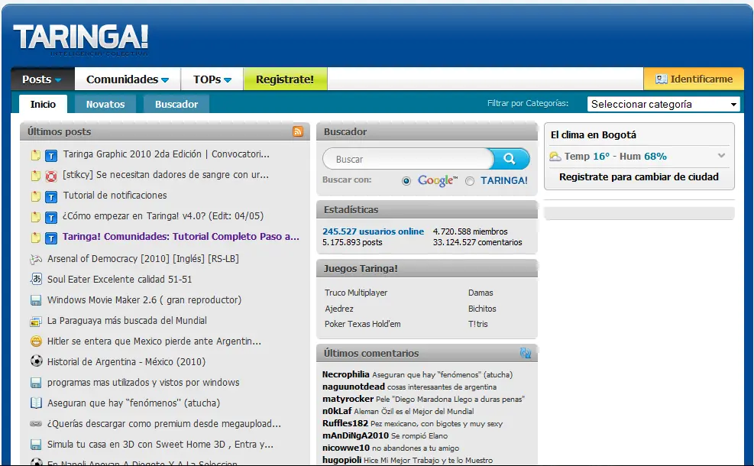Click username n0kLaf in comments
The image size is (754, 466).
[x=337, y=411]
